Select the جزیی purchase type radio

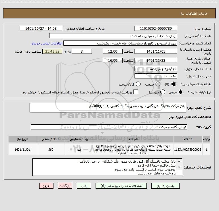[x=180, y=92]
